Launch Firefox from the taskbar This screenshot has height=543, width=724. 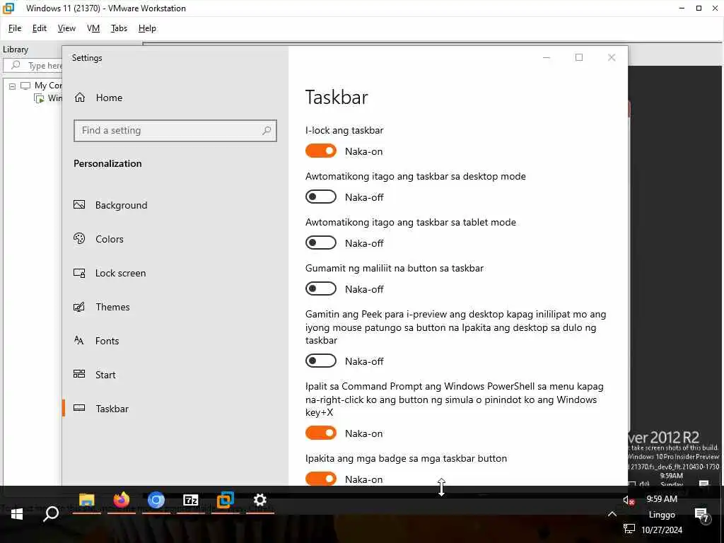click(122, 500)
